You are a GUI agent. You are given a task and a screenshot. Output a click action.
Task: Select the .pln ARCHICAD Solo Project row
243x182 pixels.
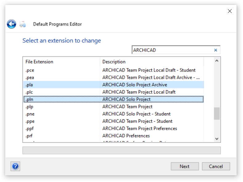coord(113,99)
